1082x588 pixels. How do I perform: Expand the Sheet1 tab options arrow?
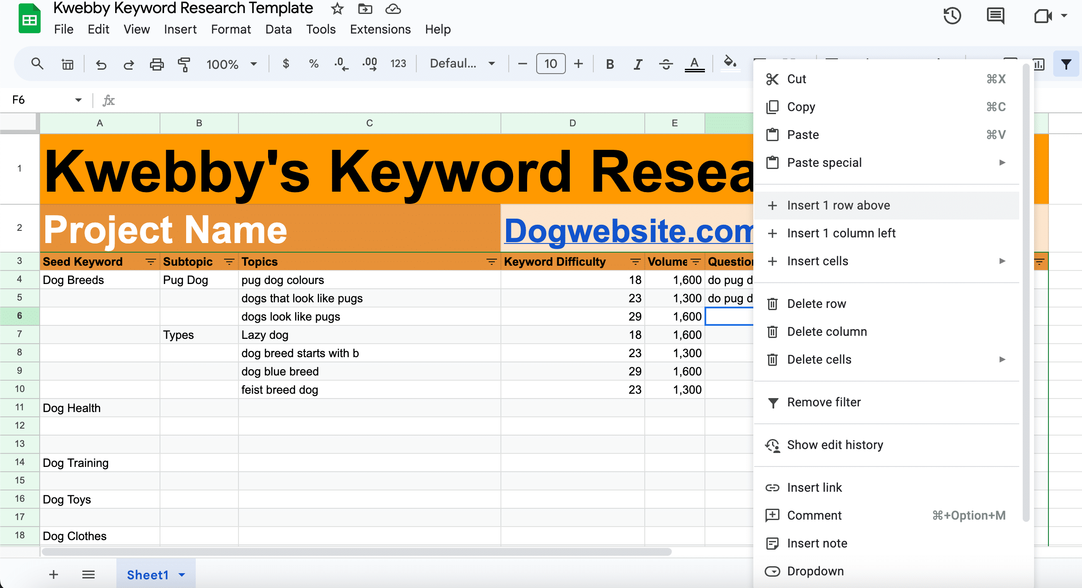pos(182,575)
